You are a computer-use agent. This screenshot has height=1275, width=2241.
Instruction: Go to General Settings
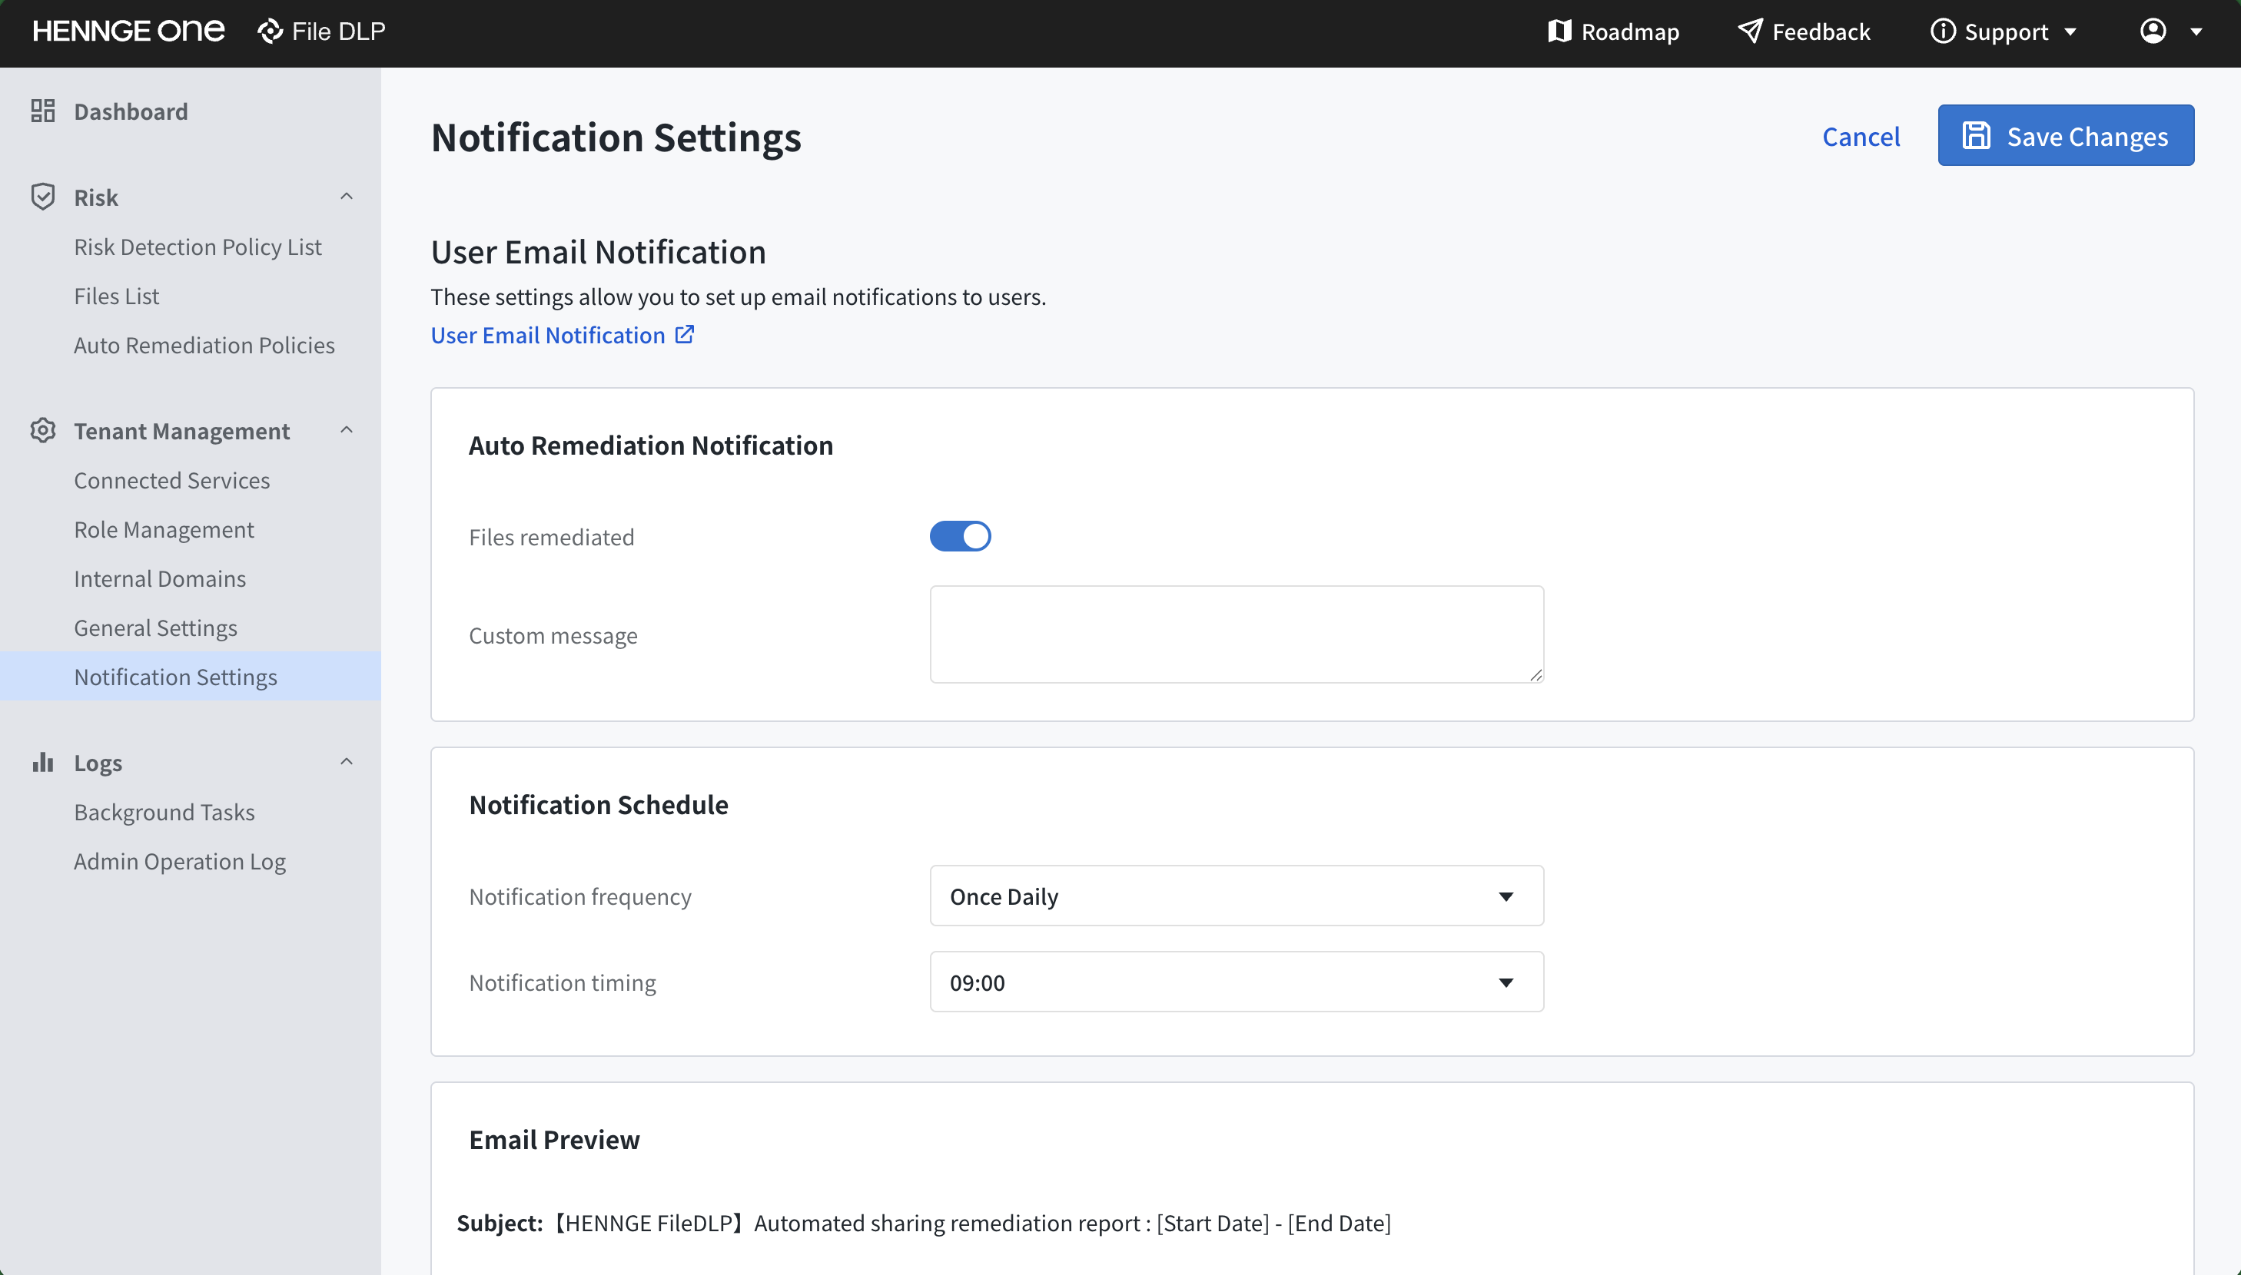[x=155, y=628]
